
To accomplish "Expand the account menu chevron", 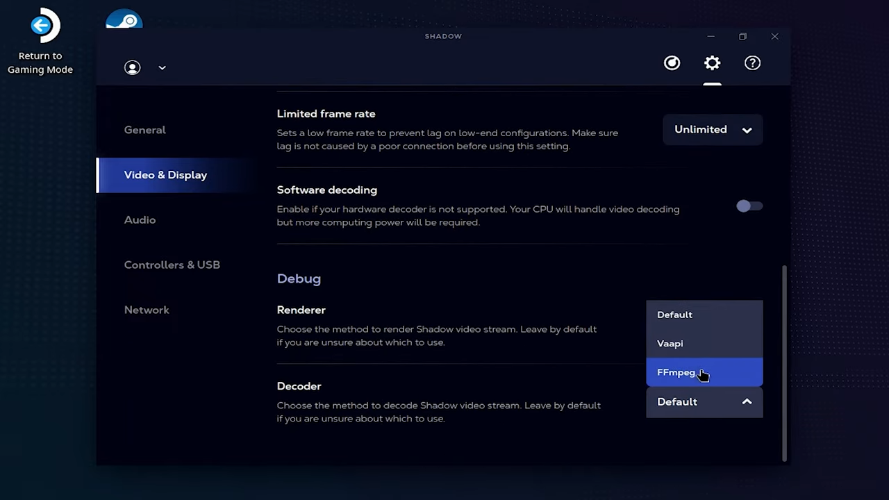I will pos(162,67).
